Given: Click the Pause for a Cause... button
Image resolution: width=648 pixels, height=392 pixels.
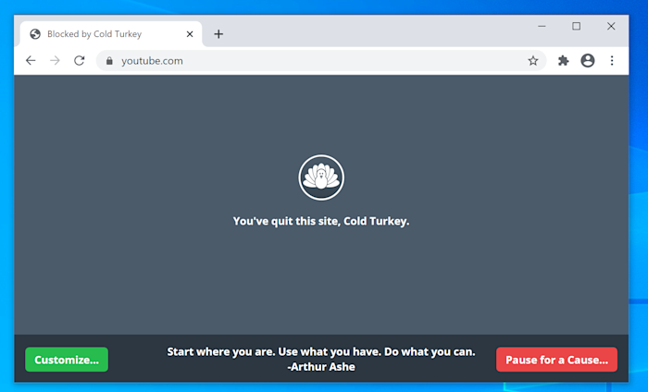Looking at the screenshot, I should [x=556, y=360].
